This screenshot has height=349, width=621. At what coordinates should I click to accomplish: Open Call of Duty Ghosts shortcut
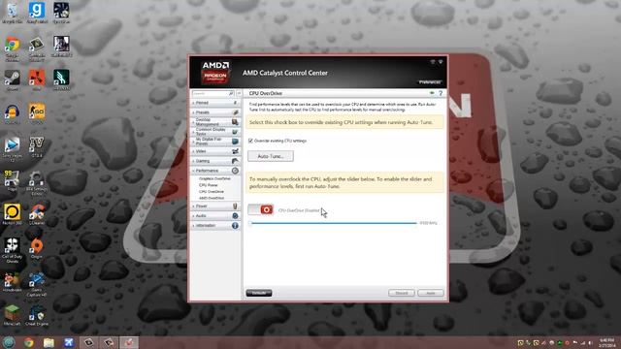[12, 250]
